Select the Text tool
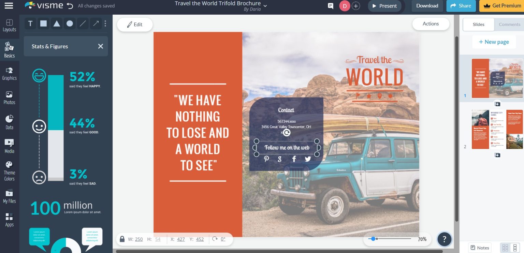The height and width of the screenshot is (253, 524). pyautogui.click(x=30, y=24)
